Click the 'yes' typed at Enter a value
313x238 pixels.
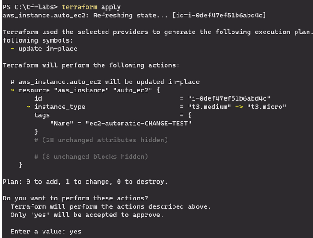pos(76,232)
